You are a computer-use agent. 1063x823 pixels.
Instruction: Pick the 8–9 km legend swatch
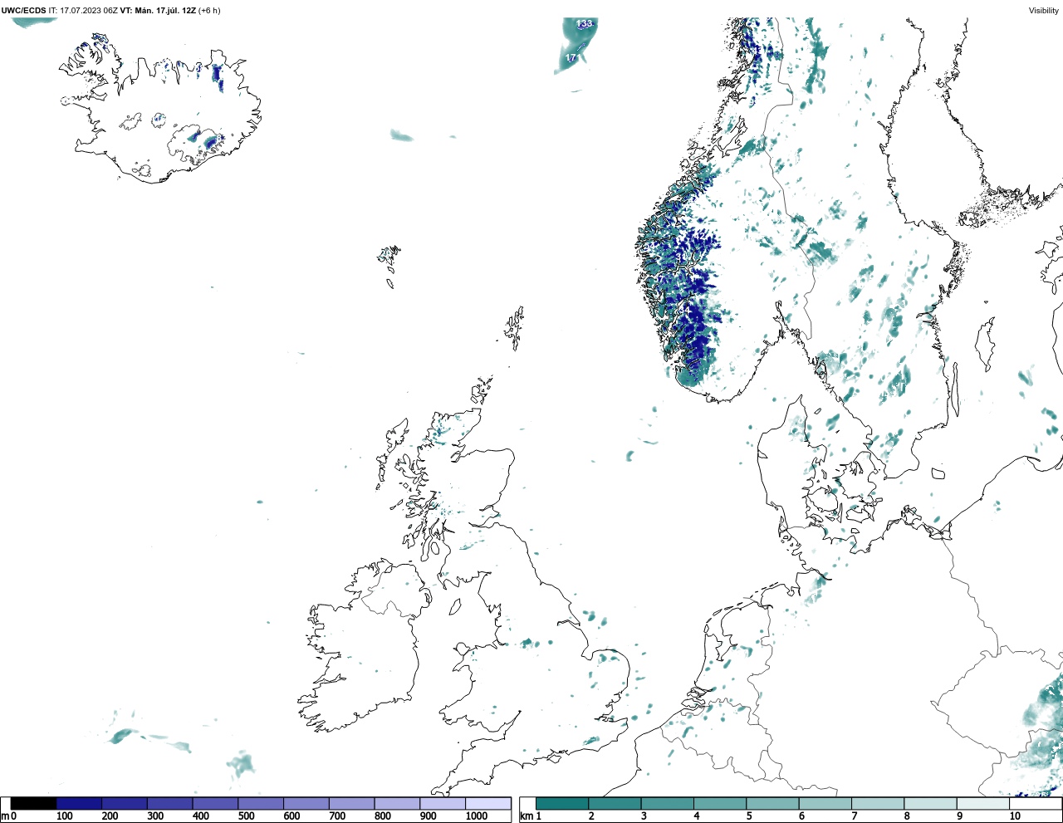click(930, 804)
